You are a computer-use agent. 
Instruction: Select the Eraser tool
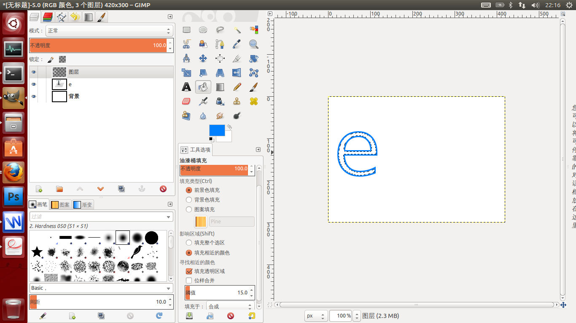tap(186, 101)
